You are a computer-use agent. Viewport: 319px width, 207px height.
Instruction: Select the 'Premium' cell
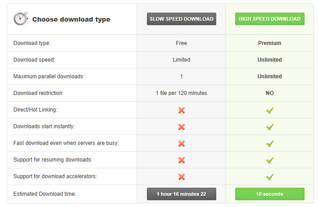coord(270,43)
